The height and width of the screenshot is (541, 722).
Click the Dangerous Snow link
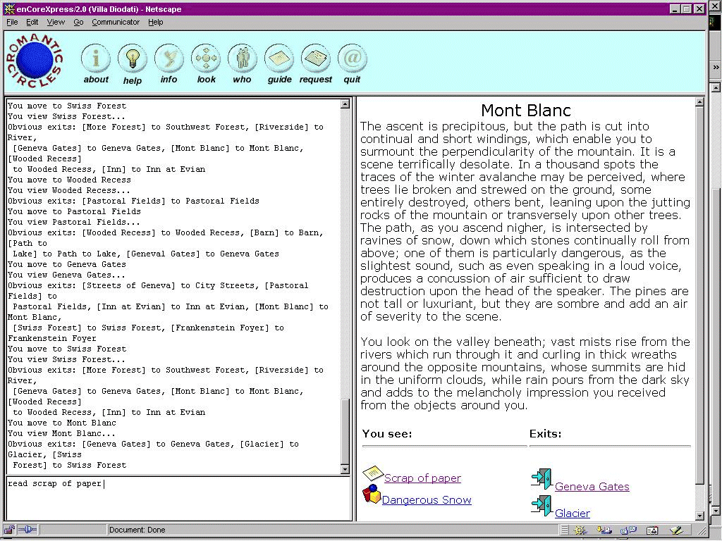[426, 500]
